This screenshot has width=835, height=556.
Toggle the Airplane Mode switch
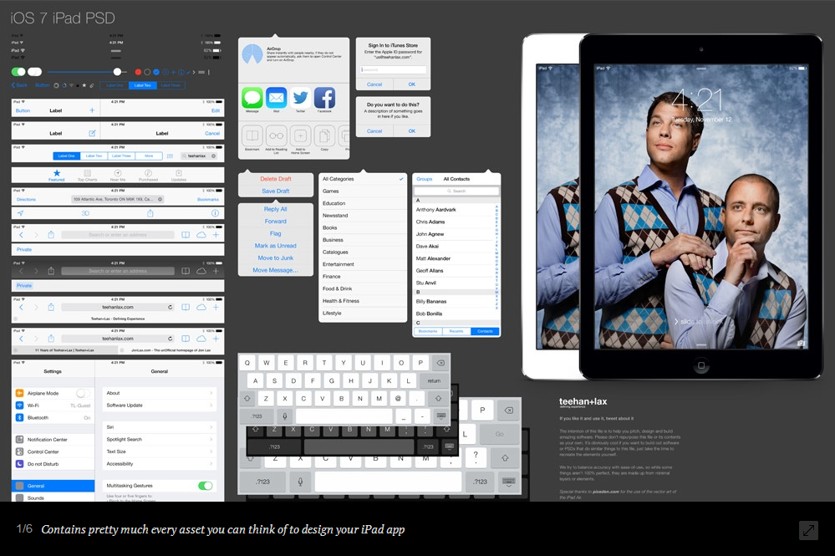83,393
